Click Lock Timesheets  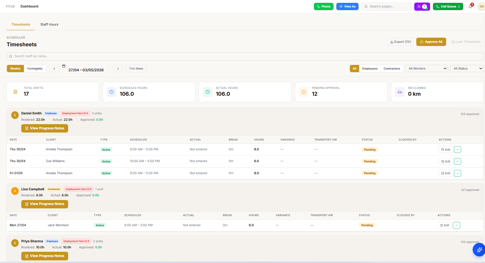[x=466, y=42]
